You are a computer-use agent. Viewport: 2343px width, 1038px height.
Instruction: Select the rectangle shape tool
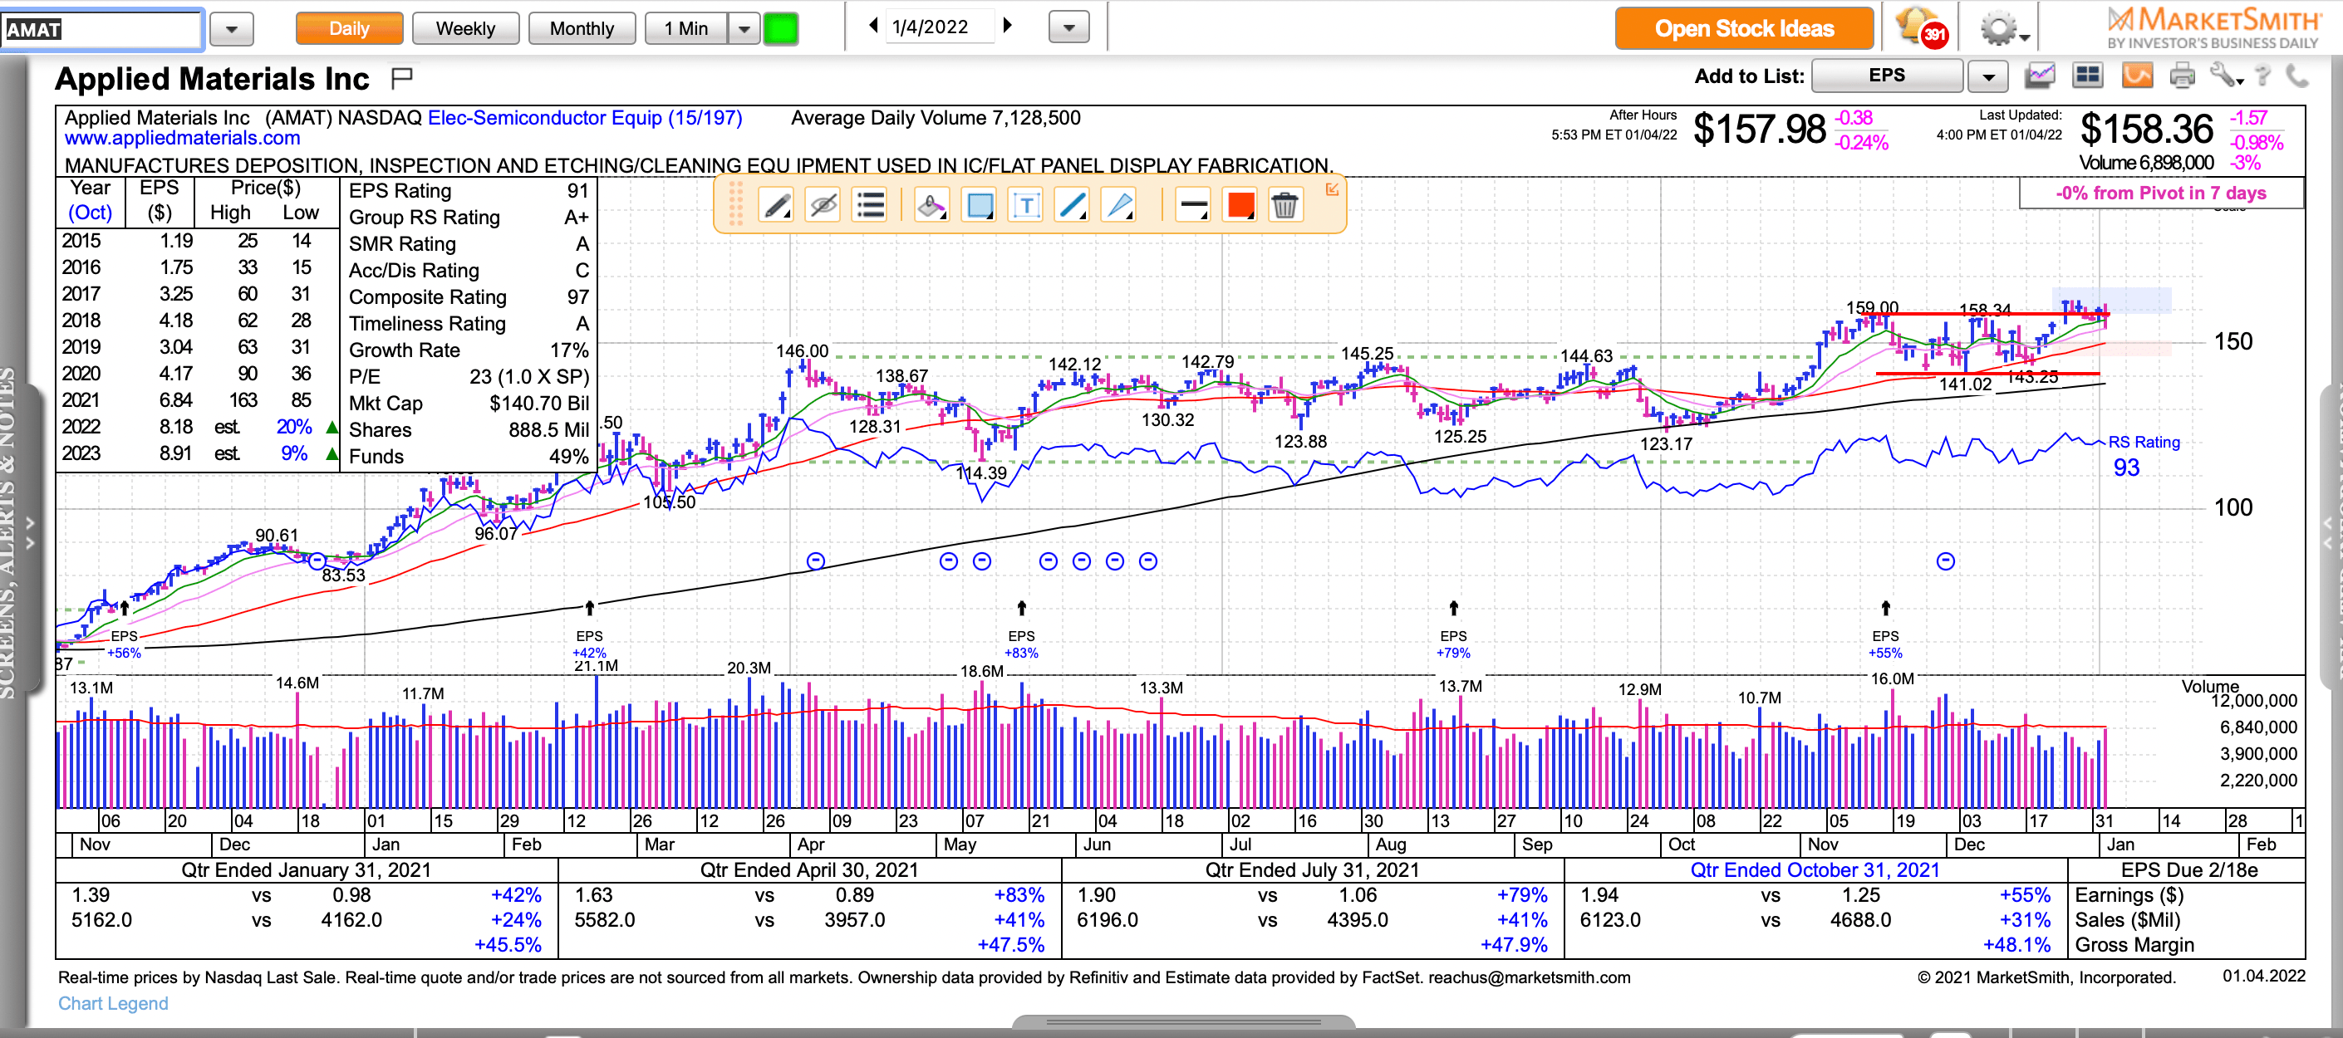tap(979, 205)
